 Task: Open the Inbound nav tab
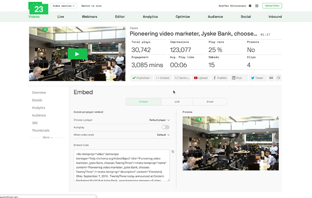coord(275,17)
